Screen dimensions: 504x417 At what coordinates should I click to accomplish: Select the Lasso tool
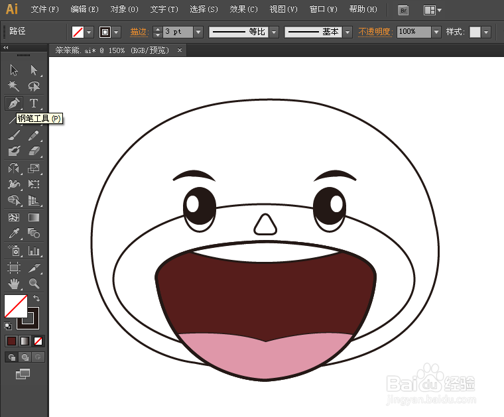pyautogui.click(x=34, y=86)
